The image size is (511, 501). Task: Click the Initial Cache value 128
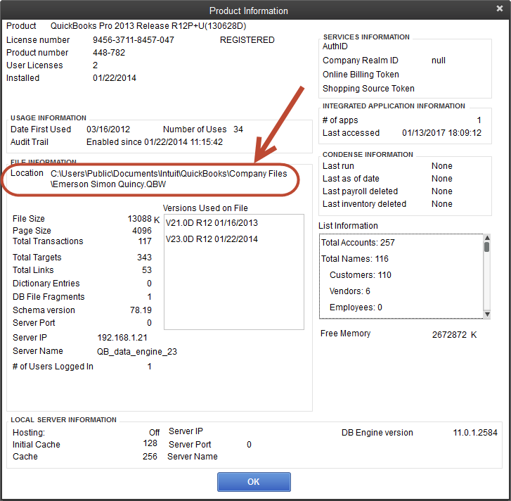tap(150, 443)
